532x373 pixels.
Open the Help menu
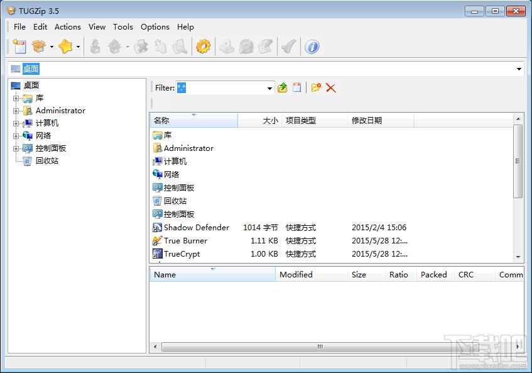[x=185, y=27]
